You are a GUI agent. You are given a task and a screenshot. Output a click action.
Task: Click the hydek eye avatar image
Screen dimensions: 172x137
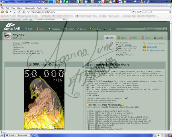point(8,36)
